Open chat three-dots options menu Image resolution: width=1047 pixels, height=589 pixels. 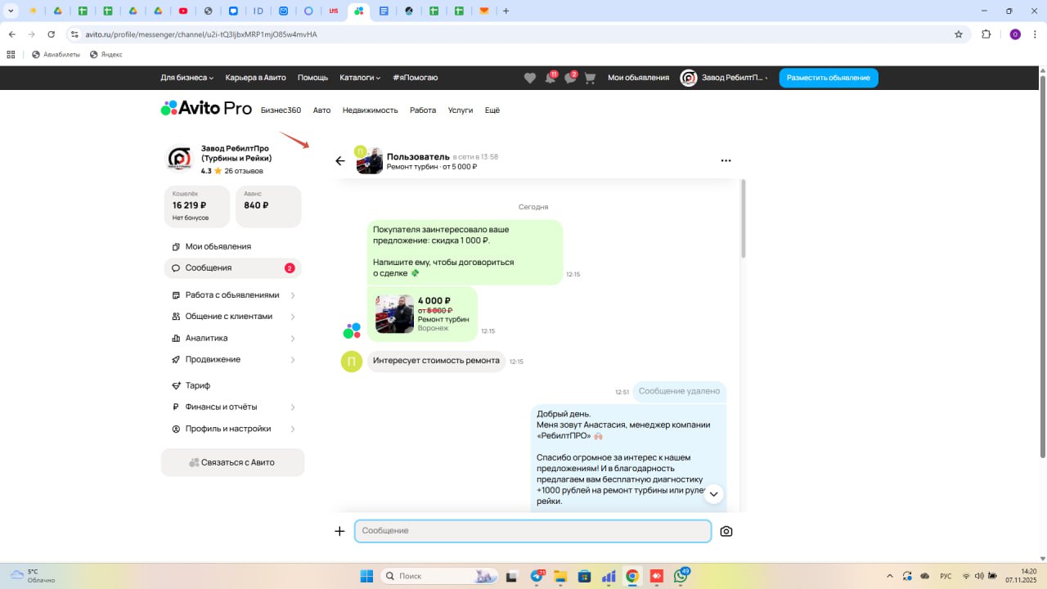point(726,161)
